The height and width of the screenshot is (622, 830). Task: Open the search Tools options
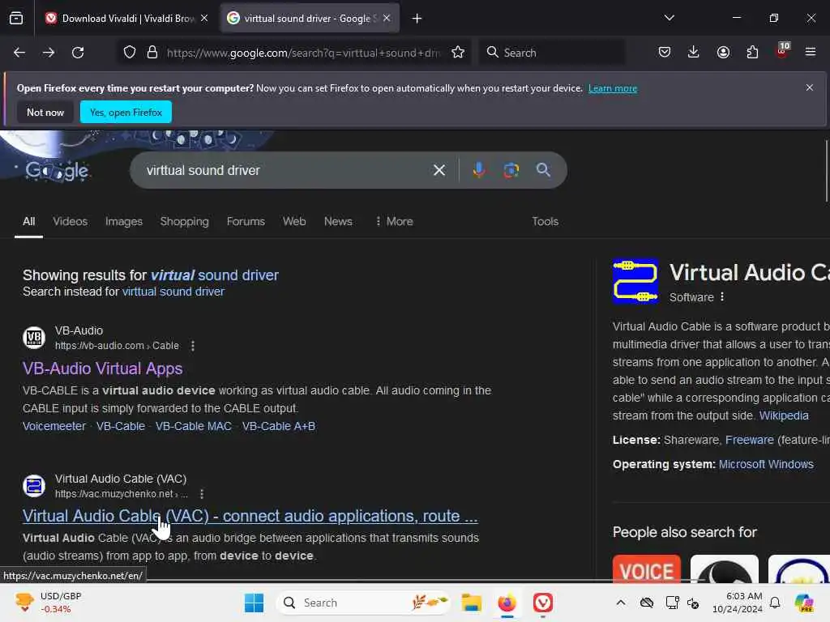click(x=545, y=222)
